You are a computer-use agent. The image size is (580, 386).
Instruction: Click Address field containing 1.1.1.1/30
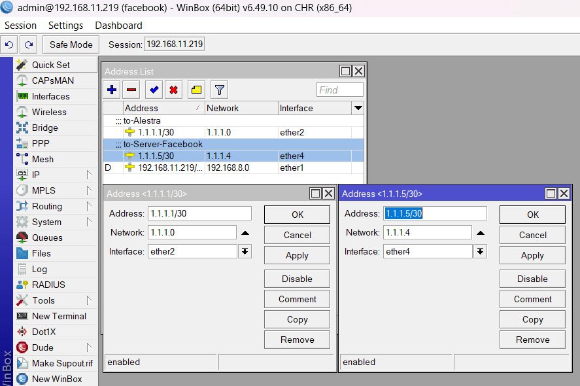pos(199,213)
